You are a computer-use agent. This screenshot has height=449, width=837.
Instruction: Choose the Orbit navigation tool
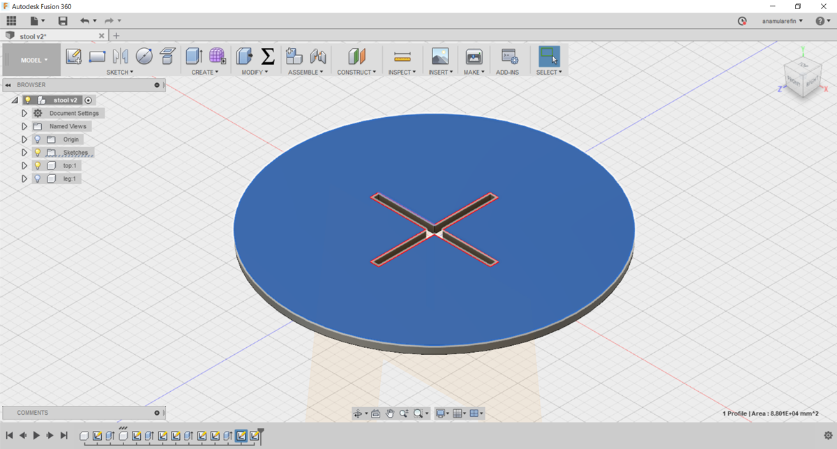coord(358,413)
